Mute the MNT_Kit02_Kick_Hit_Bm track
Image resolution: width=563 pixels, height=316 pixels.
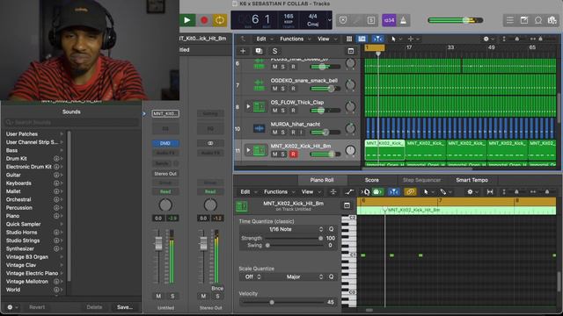(x=274, y=154)
